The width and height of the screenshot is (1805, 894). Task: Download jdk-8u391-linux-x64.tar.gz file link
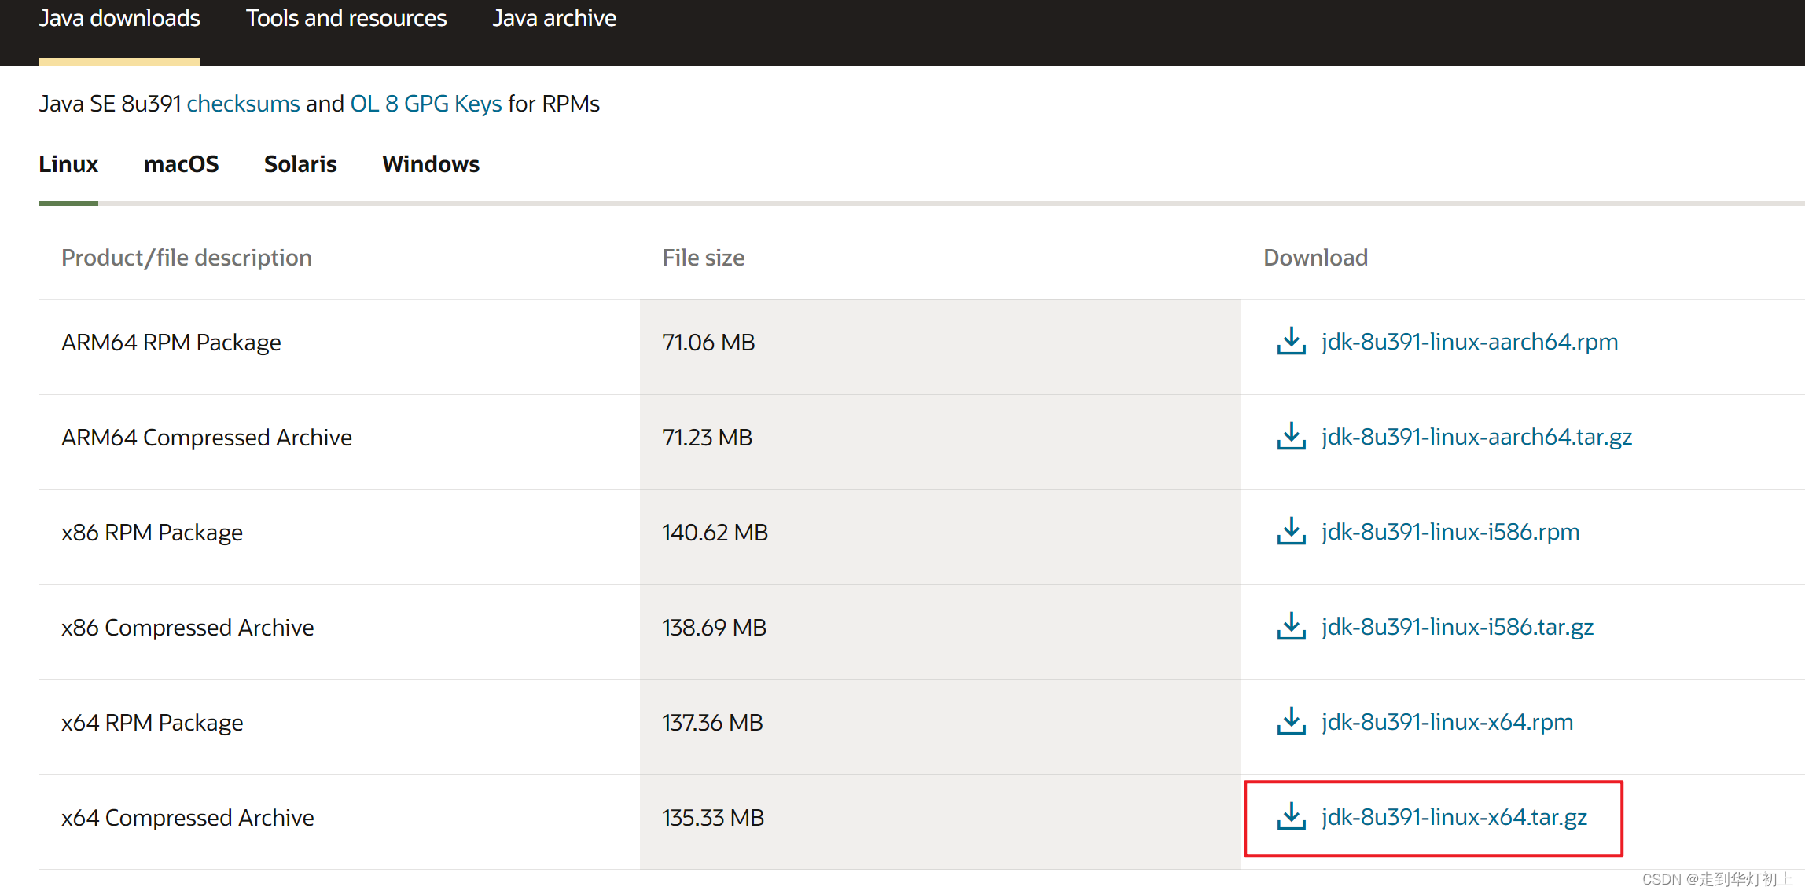(1454, 817)
